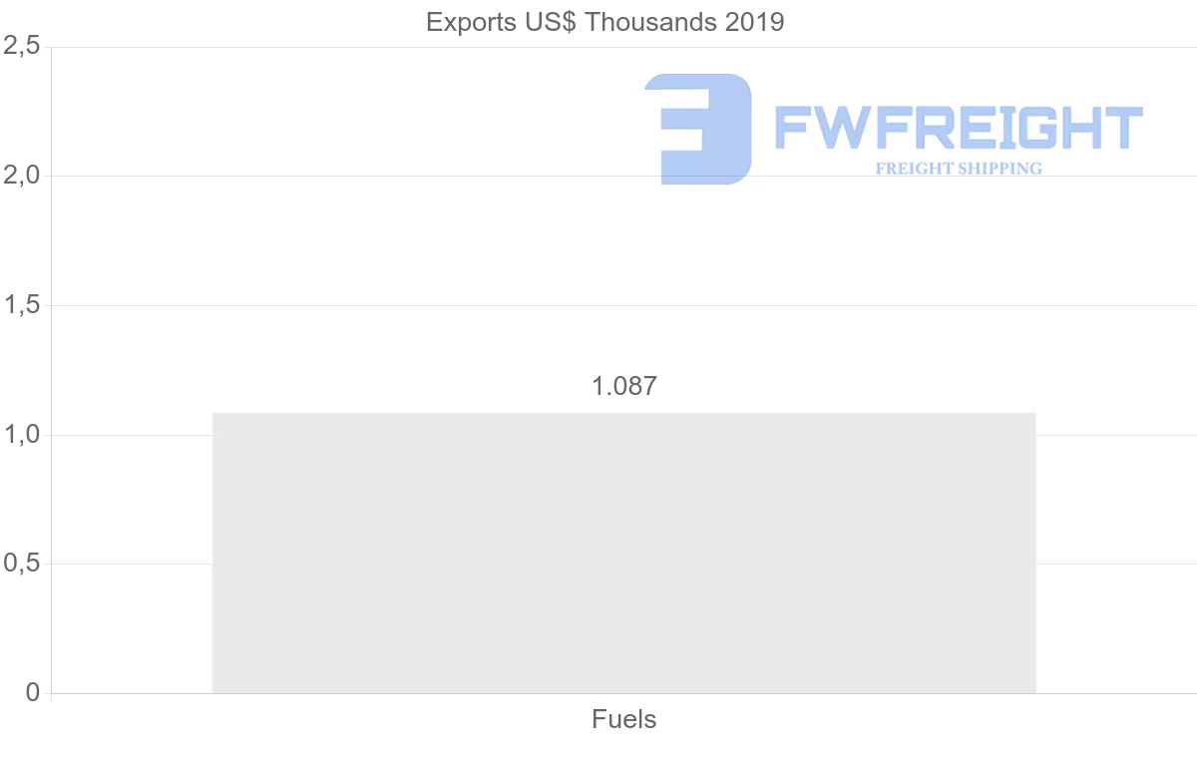
Task: Click the 0,5 y-axis label
Action: click(20, 564)
